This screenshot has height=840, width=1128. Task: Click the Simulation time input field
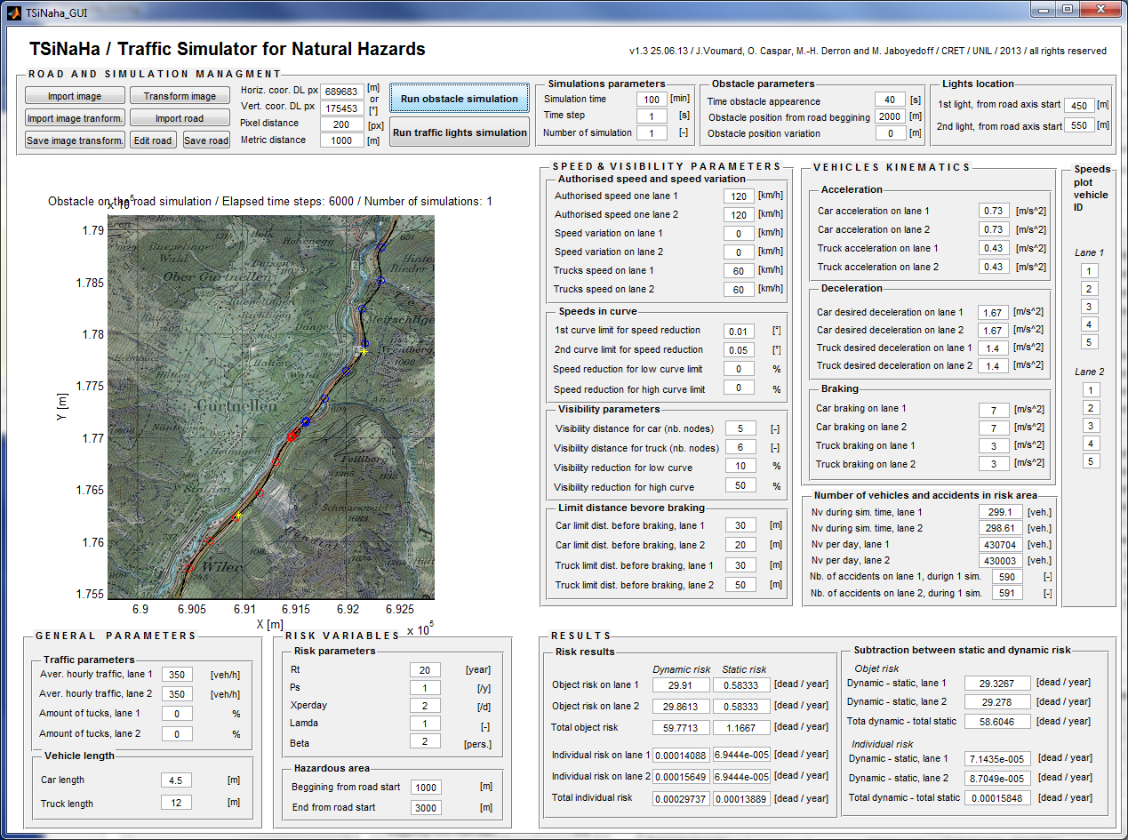coord(652,100)
